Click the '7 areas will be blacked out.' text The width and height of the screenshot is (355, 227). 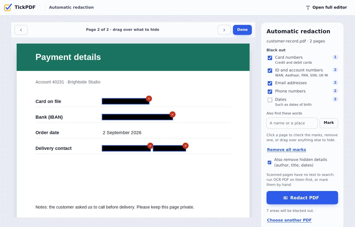pyautogui.click(x=290, y=211)
